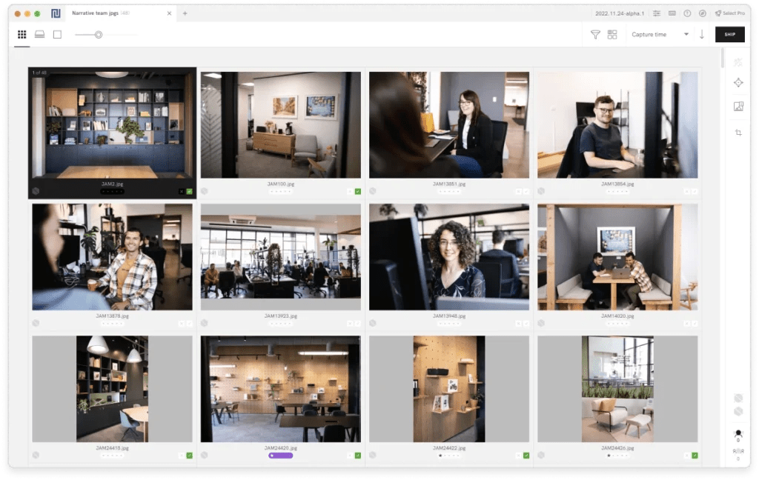Switch to single image view
The image size is (759, 480).
tap(57, 34)
